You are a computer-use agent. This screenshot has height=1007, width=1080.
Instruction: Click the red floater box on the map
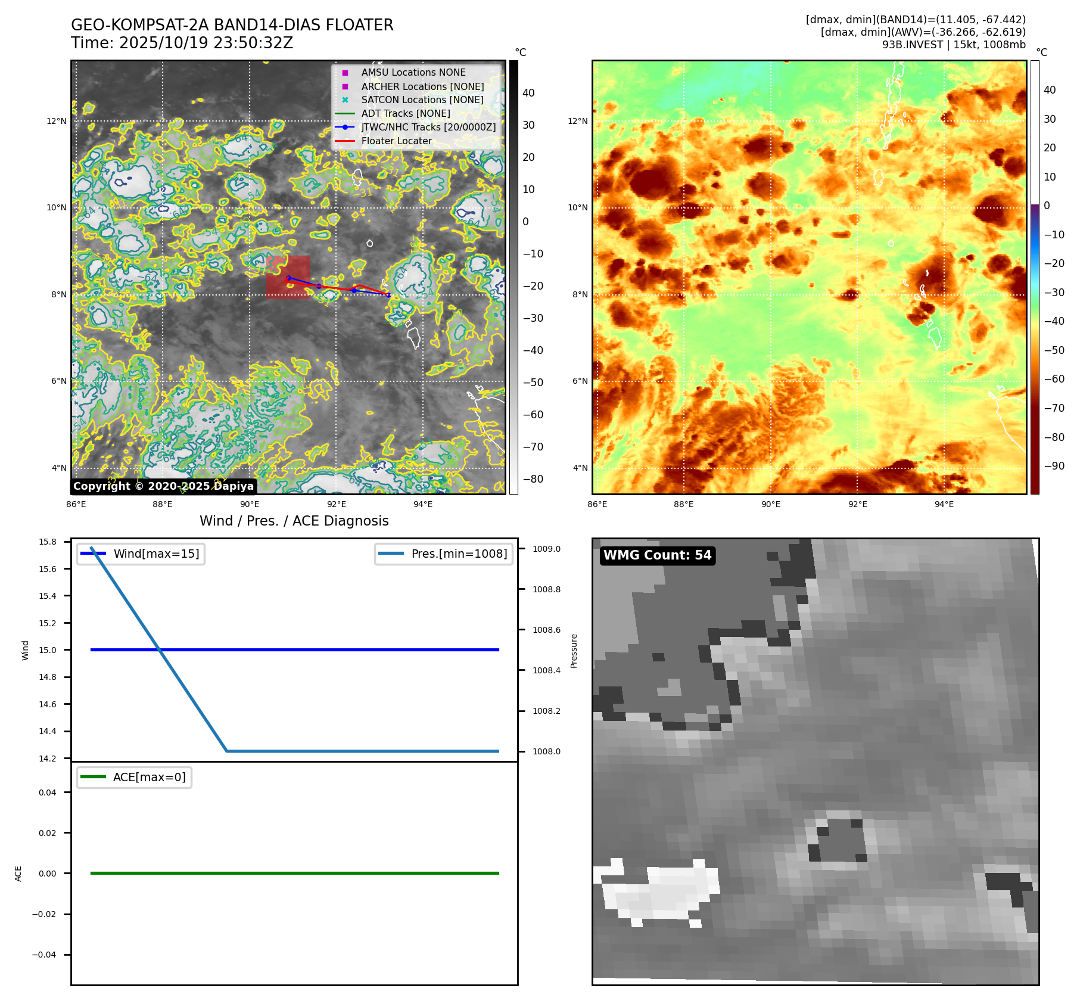coord(288,276)
